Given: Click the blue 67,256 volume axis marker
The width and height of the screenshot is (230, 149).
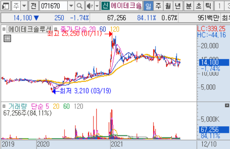Looking at the screenshot, I should tap(214, 130).
